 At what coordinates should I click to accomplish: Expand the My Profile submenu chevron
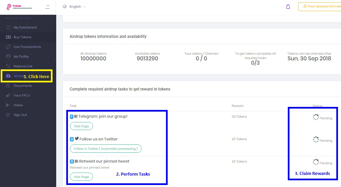coord(49,56)
